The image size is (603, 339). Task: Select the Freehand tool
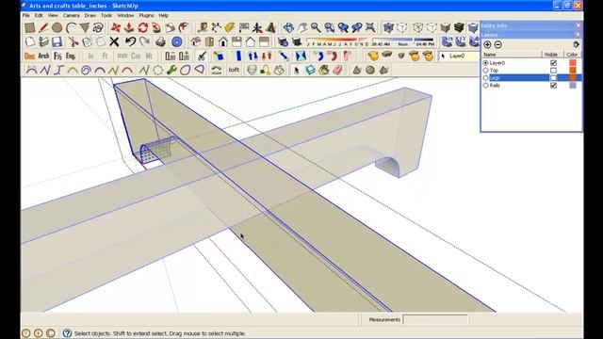[98, 27]
